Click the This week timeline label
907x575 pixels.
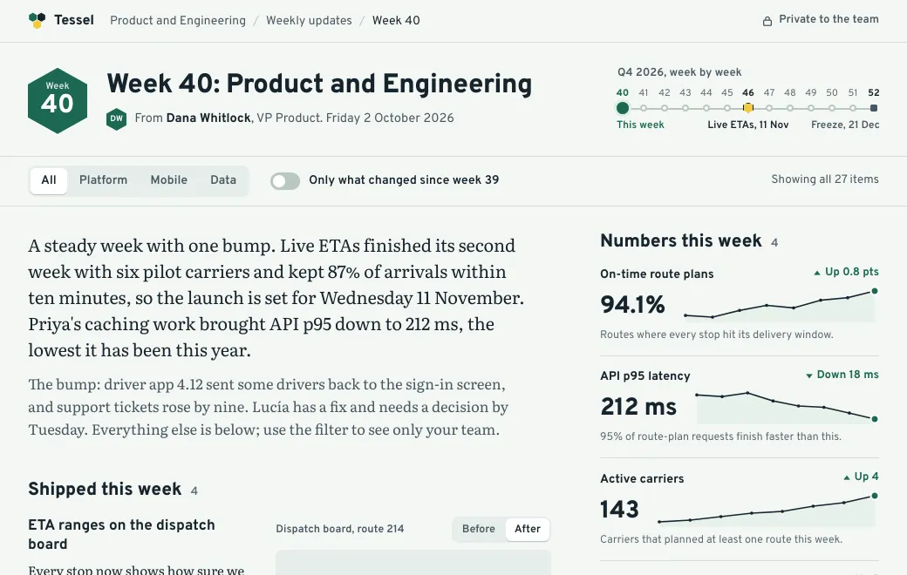pos(640,125)
